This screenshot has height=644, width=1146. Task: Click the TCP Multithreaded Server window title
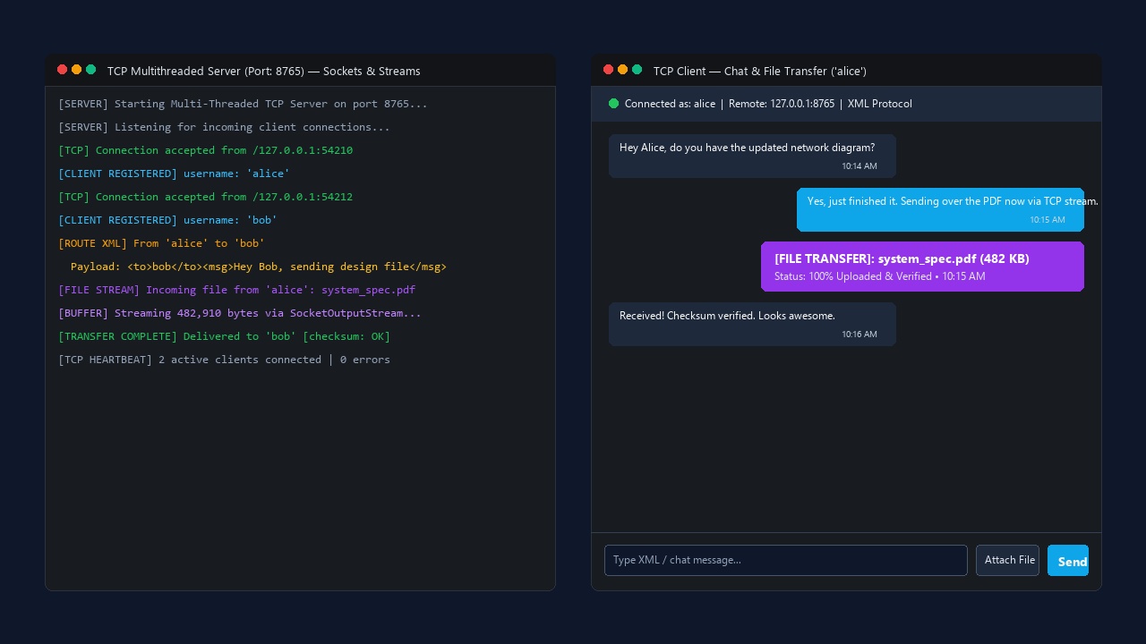click(264, 71)
